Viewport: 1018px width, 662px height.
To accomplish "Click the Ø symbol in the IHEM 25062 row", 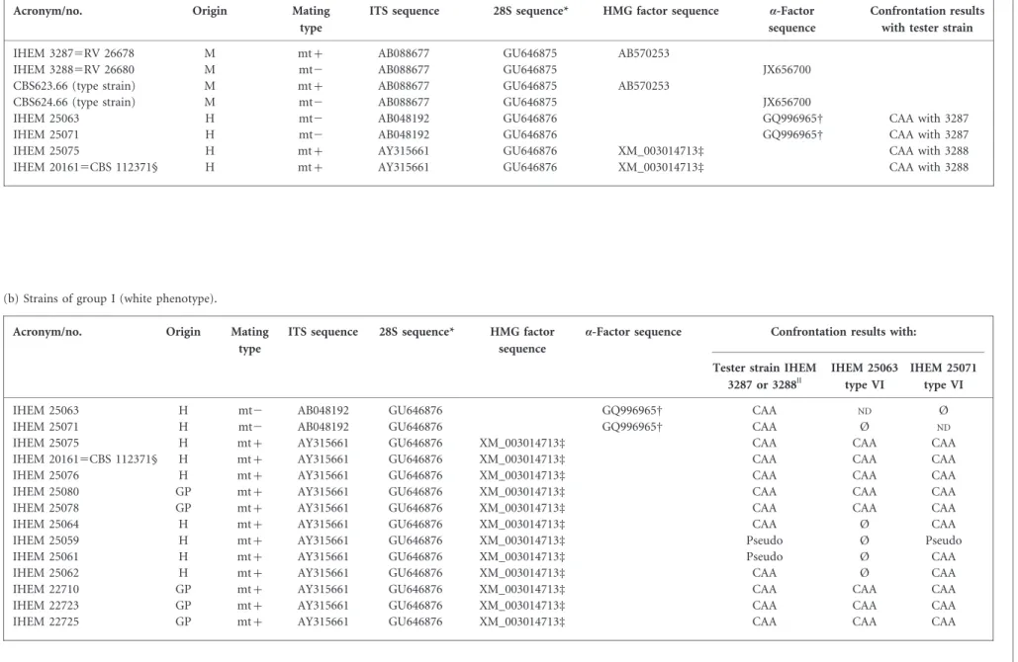I will 864,572.
